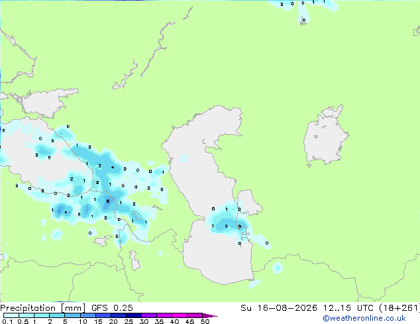This screenshot has width=420, height=324.
Task: Click the '25' legend scale label
Action: click(129, 321)
